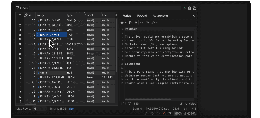Screen dimensions: 260x118
Task: Click the 610M of 4096M memory indicator
Action: (186, 114)
